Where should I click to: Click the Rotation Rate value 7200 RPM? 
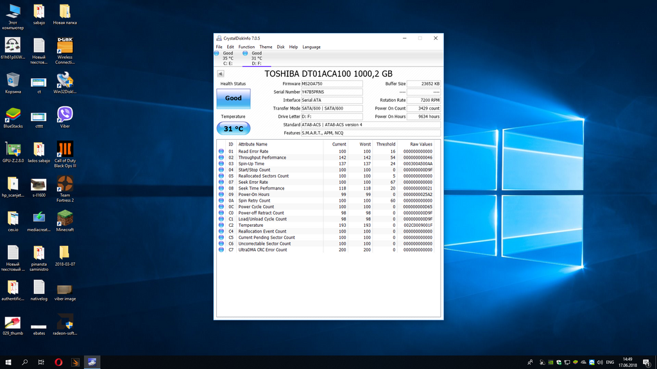tap(423, 100)
